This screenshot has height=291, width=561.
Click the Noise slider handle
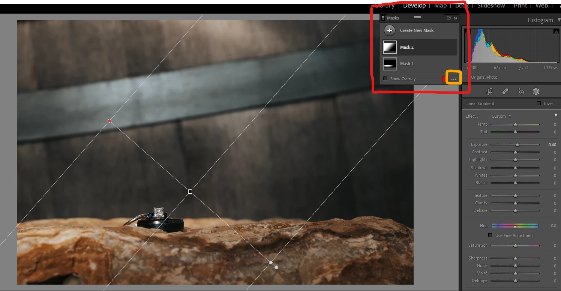pyautogui.click(x=515, y=266)
